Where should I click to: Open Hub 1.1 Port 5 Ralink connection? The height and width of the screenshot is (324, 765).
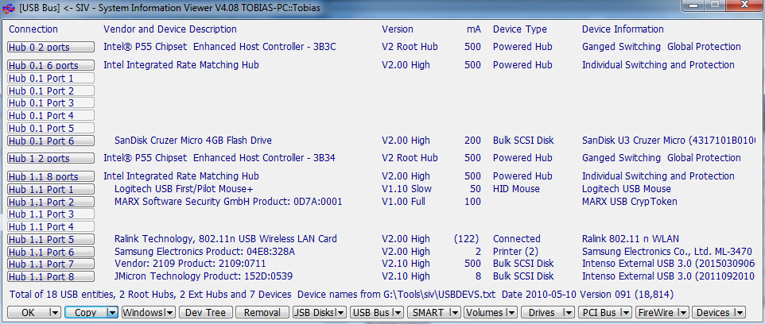click(51, 239)
